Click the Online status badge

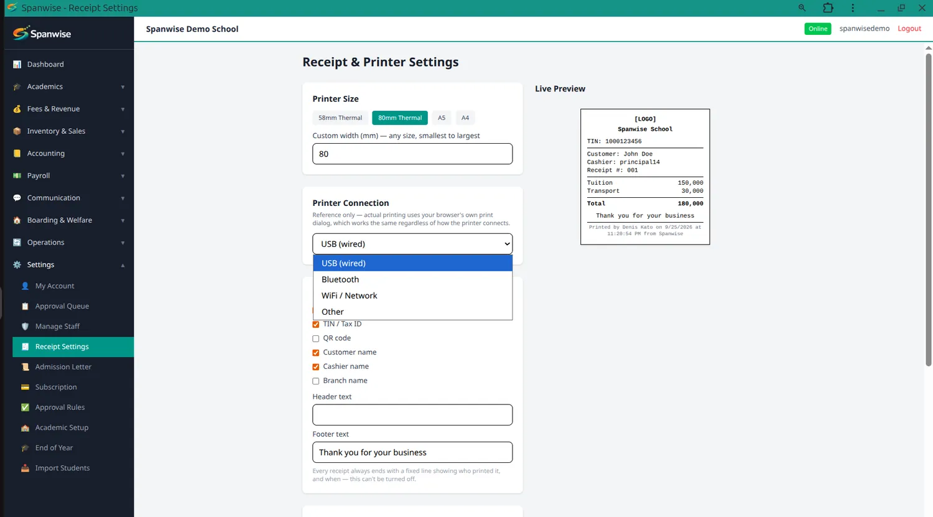tap(818, 29)
